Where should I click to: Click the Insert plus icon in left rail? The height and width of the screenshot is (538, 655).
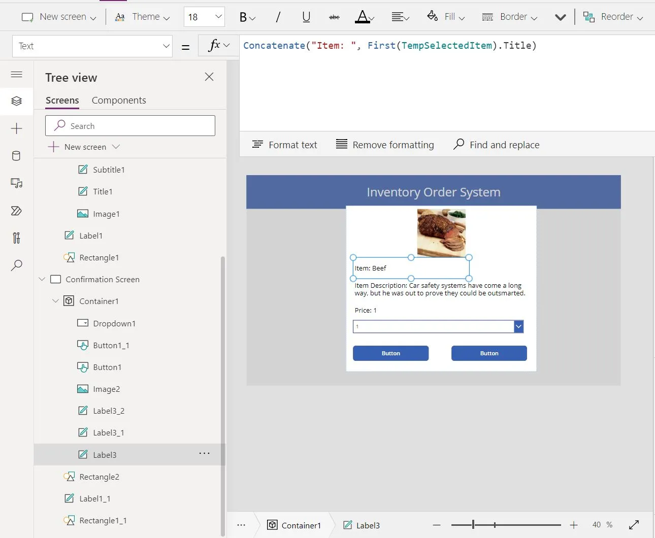[x=16, y=128]
